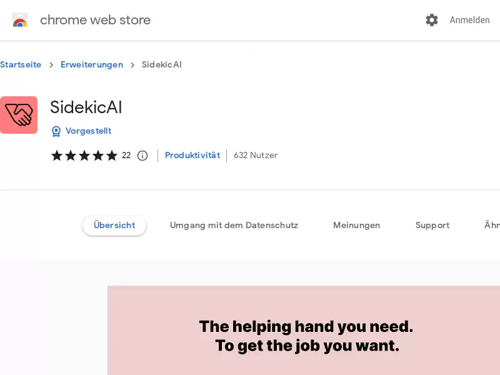
Task: Select the Übersicht tab
Action: tap(114, 226)
